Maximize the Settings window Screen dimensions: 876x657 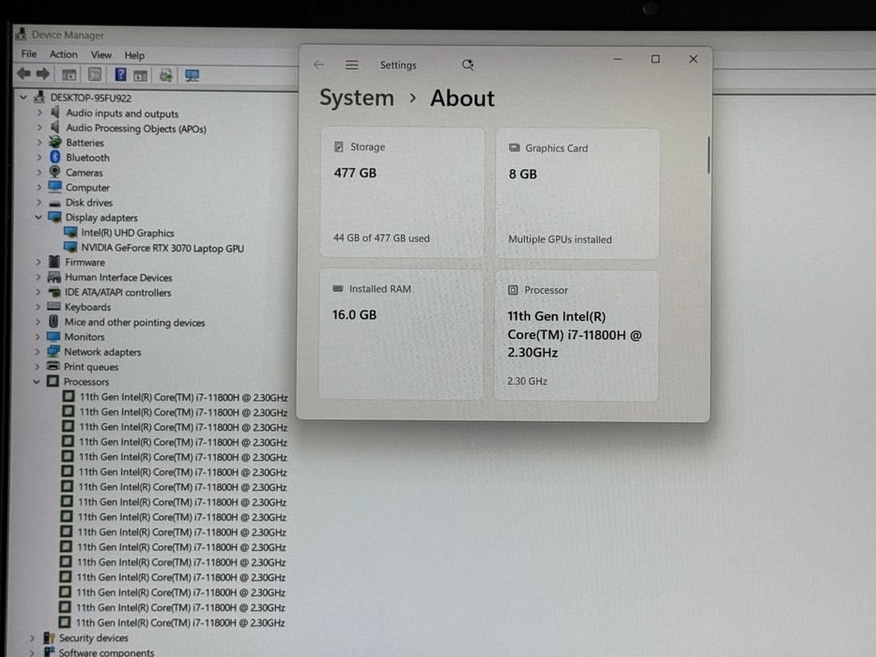point(655,58)
